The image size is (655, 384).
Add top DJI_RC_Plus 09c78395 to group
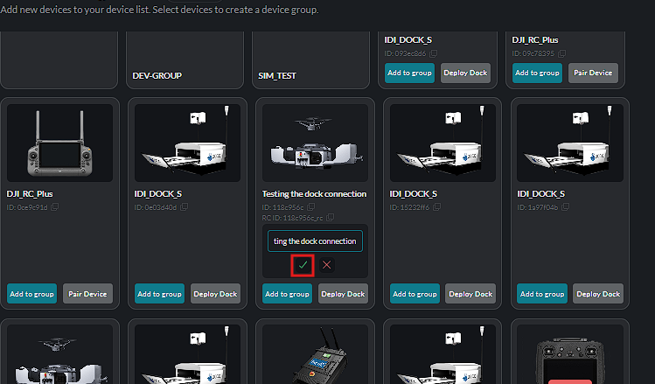pyautogui.click(x=537, y=73)
